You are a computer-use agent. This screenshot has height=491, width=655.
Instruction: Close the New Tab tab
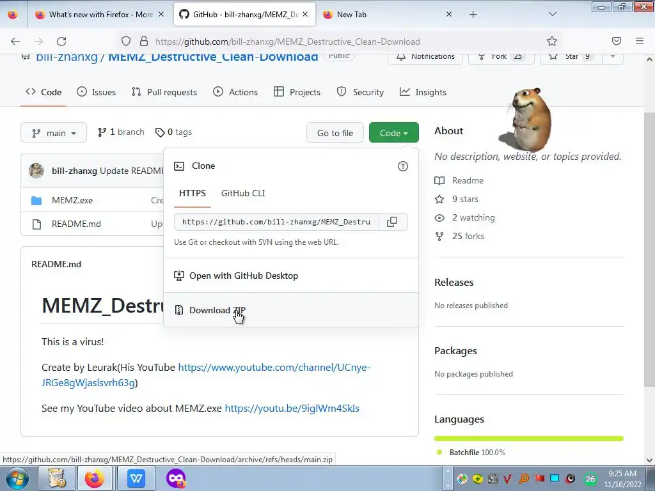pyautogui.click(x=449, y=14)
